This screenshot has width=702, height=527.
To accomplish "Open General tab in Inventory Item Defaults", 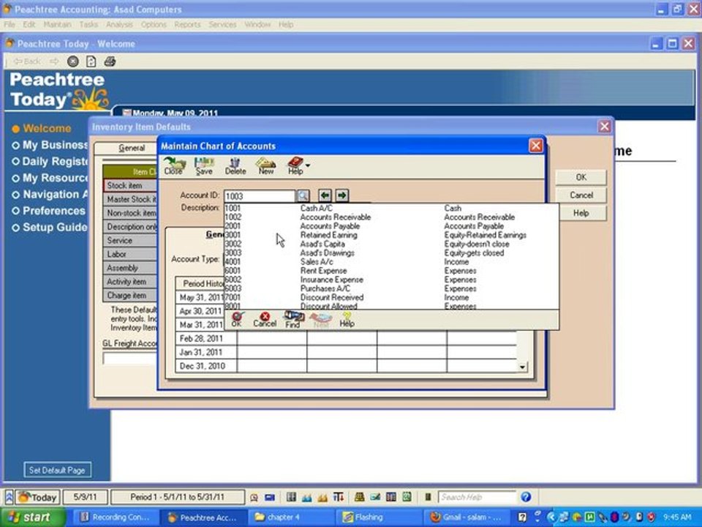I will [x=131, y=148].
